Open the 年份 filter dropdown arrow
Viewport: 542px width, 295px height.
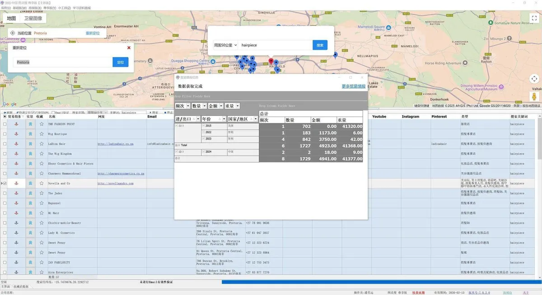click(x=224, y=119)
